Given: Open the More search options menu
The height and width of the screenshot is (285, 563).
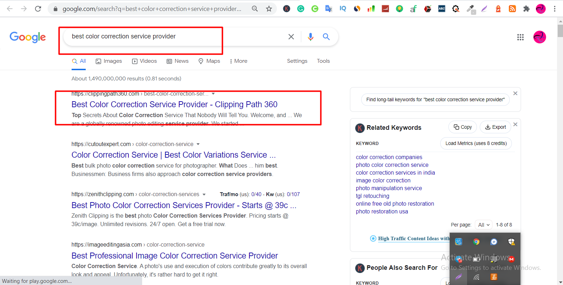Looking at the screenshot, I should 238,61.
